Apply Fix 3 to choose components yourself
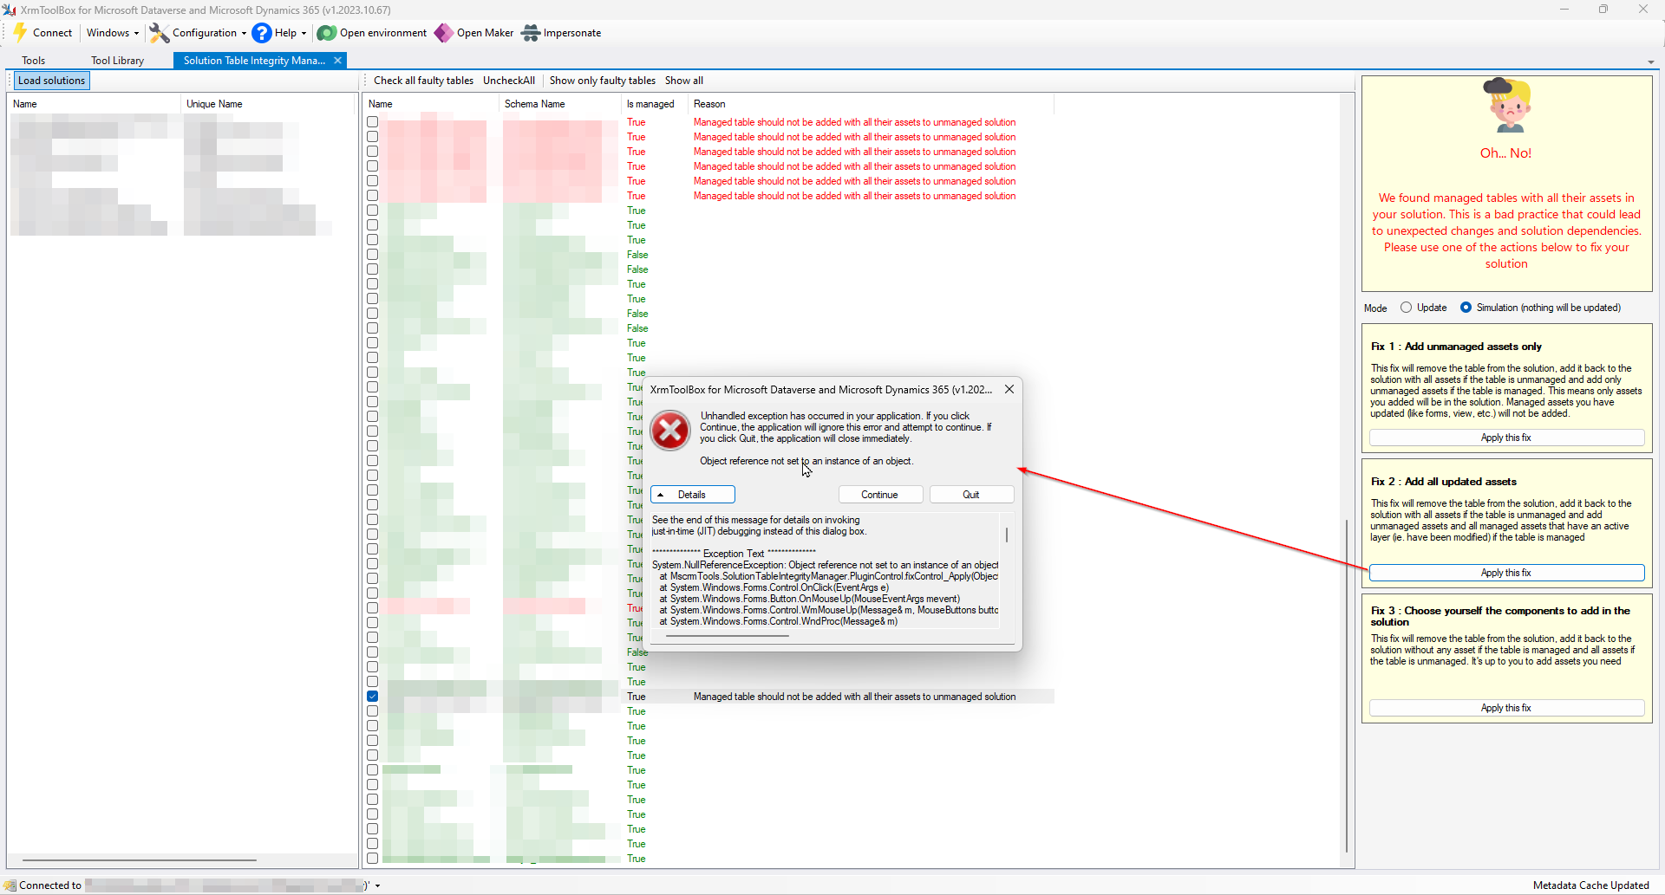Image resolution: width=1665 pixels, height=895 pixels. pos(1506,707)
